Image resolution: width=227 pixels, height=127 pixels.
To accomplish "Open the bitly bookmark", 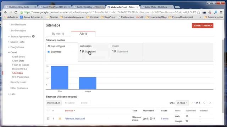I will pyautogui.click(x=140, y=17).
